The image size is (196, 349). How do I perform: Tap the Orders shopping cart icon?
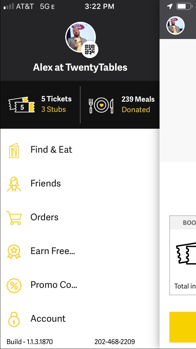13,217
